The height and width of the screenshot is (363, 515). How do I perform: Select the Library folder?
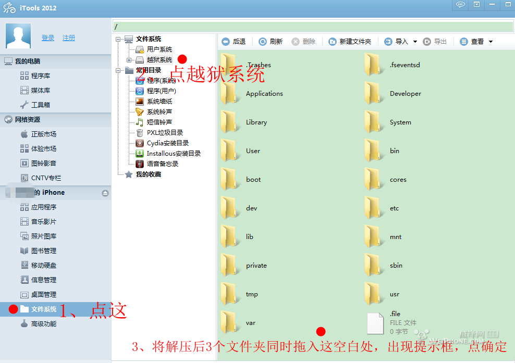pos(244,122)
